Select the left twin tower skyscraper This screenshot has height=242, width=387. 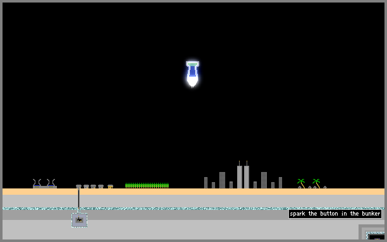(240, 175)
